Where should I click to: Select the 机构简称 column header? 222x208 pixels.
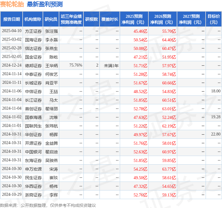coord(33,19)
